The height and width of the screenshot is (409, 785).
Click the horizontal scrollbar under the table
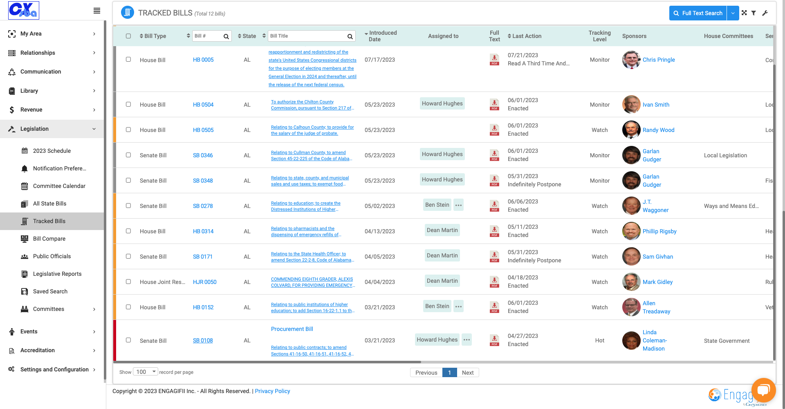click(x=267, y=362)
